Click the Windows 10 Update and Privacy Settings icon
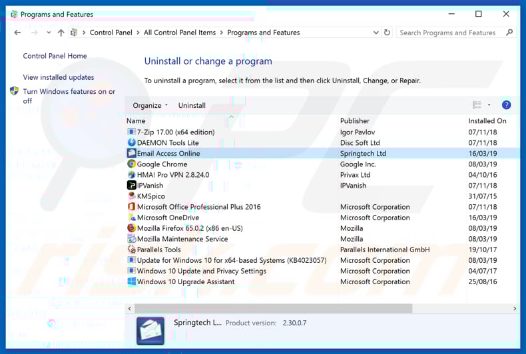 tap(132, 271)
